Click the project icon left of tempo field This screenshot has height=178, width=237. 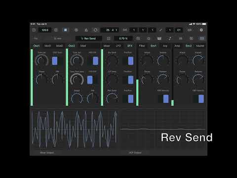point(34,30)
